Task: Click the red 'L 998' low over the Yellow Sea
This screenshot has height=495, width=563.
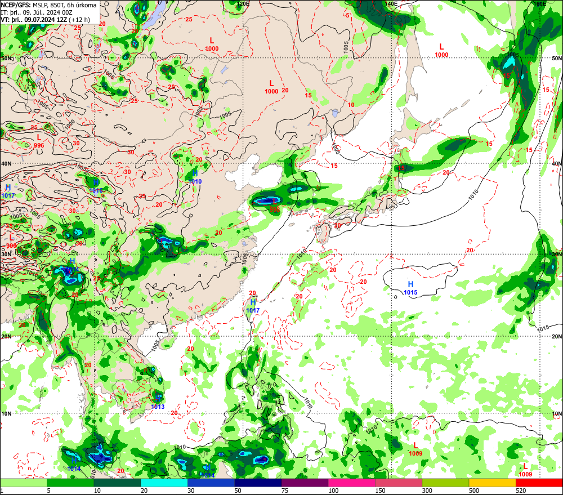Action: pos(275,206)
